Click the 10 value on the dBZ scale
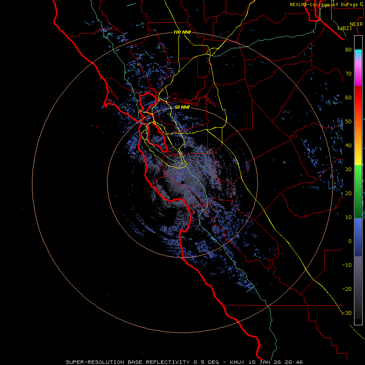 point(348,217)
